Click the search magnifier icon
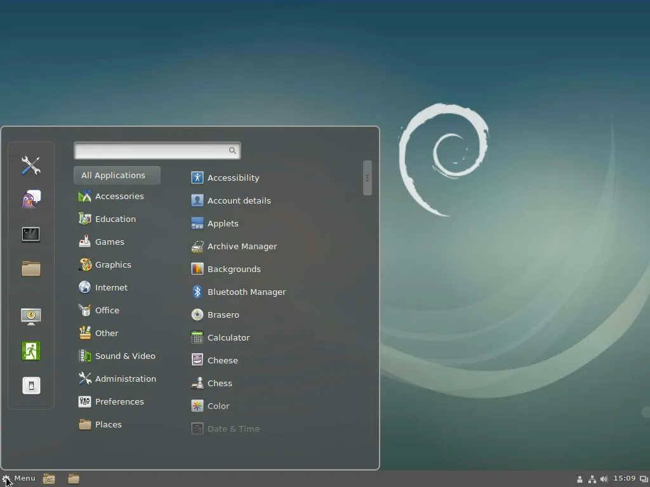Screen dimensions: 650x487 [x=232, y=151]
